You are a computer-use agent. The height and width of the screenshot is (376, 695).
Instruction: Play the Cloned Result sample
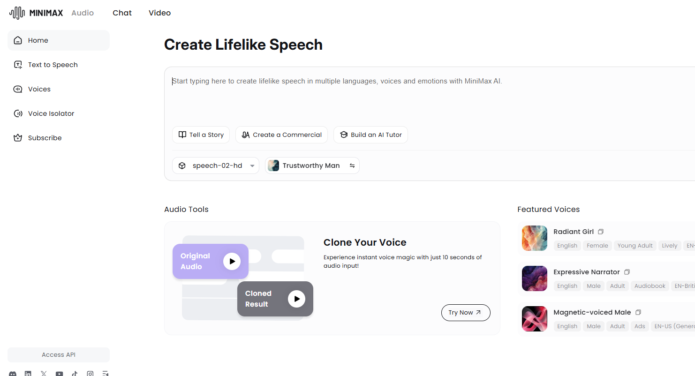click(x=296, y=299)
